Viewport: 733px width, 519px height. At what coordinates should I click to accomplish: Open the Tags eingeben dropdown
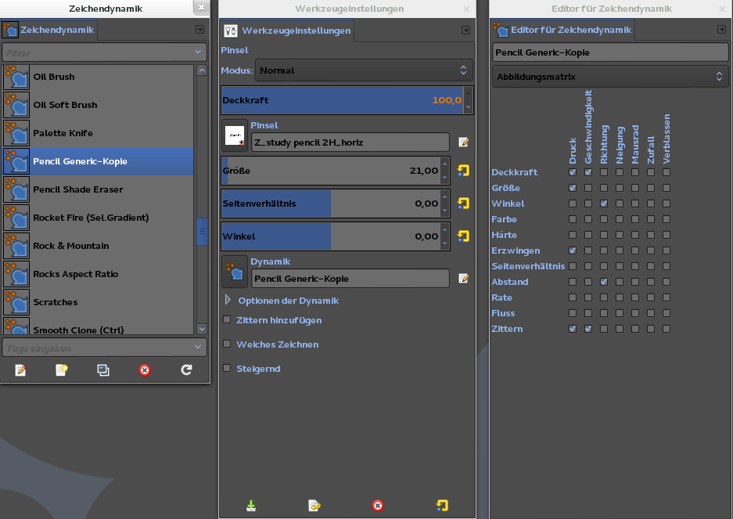pyautogui.click(x=198, y=347)
